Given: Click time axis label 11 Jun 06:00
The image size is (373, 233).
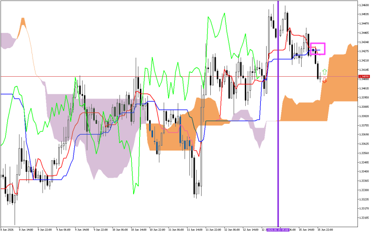Looking at the screenshot, I should (176, 230).
